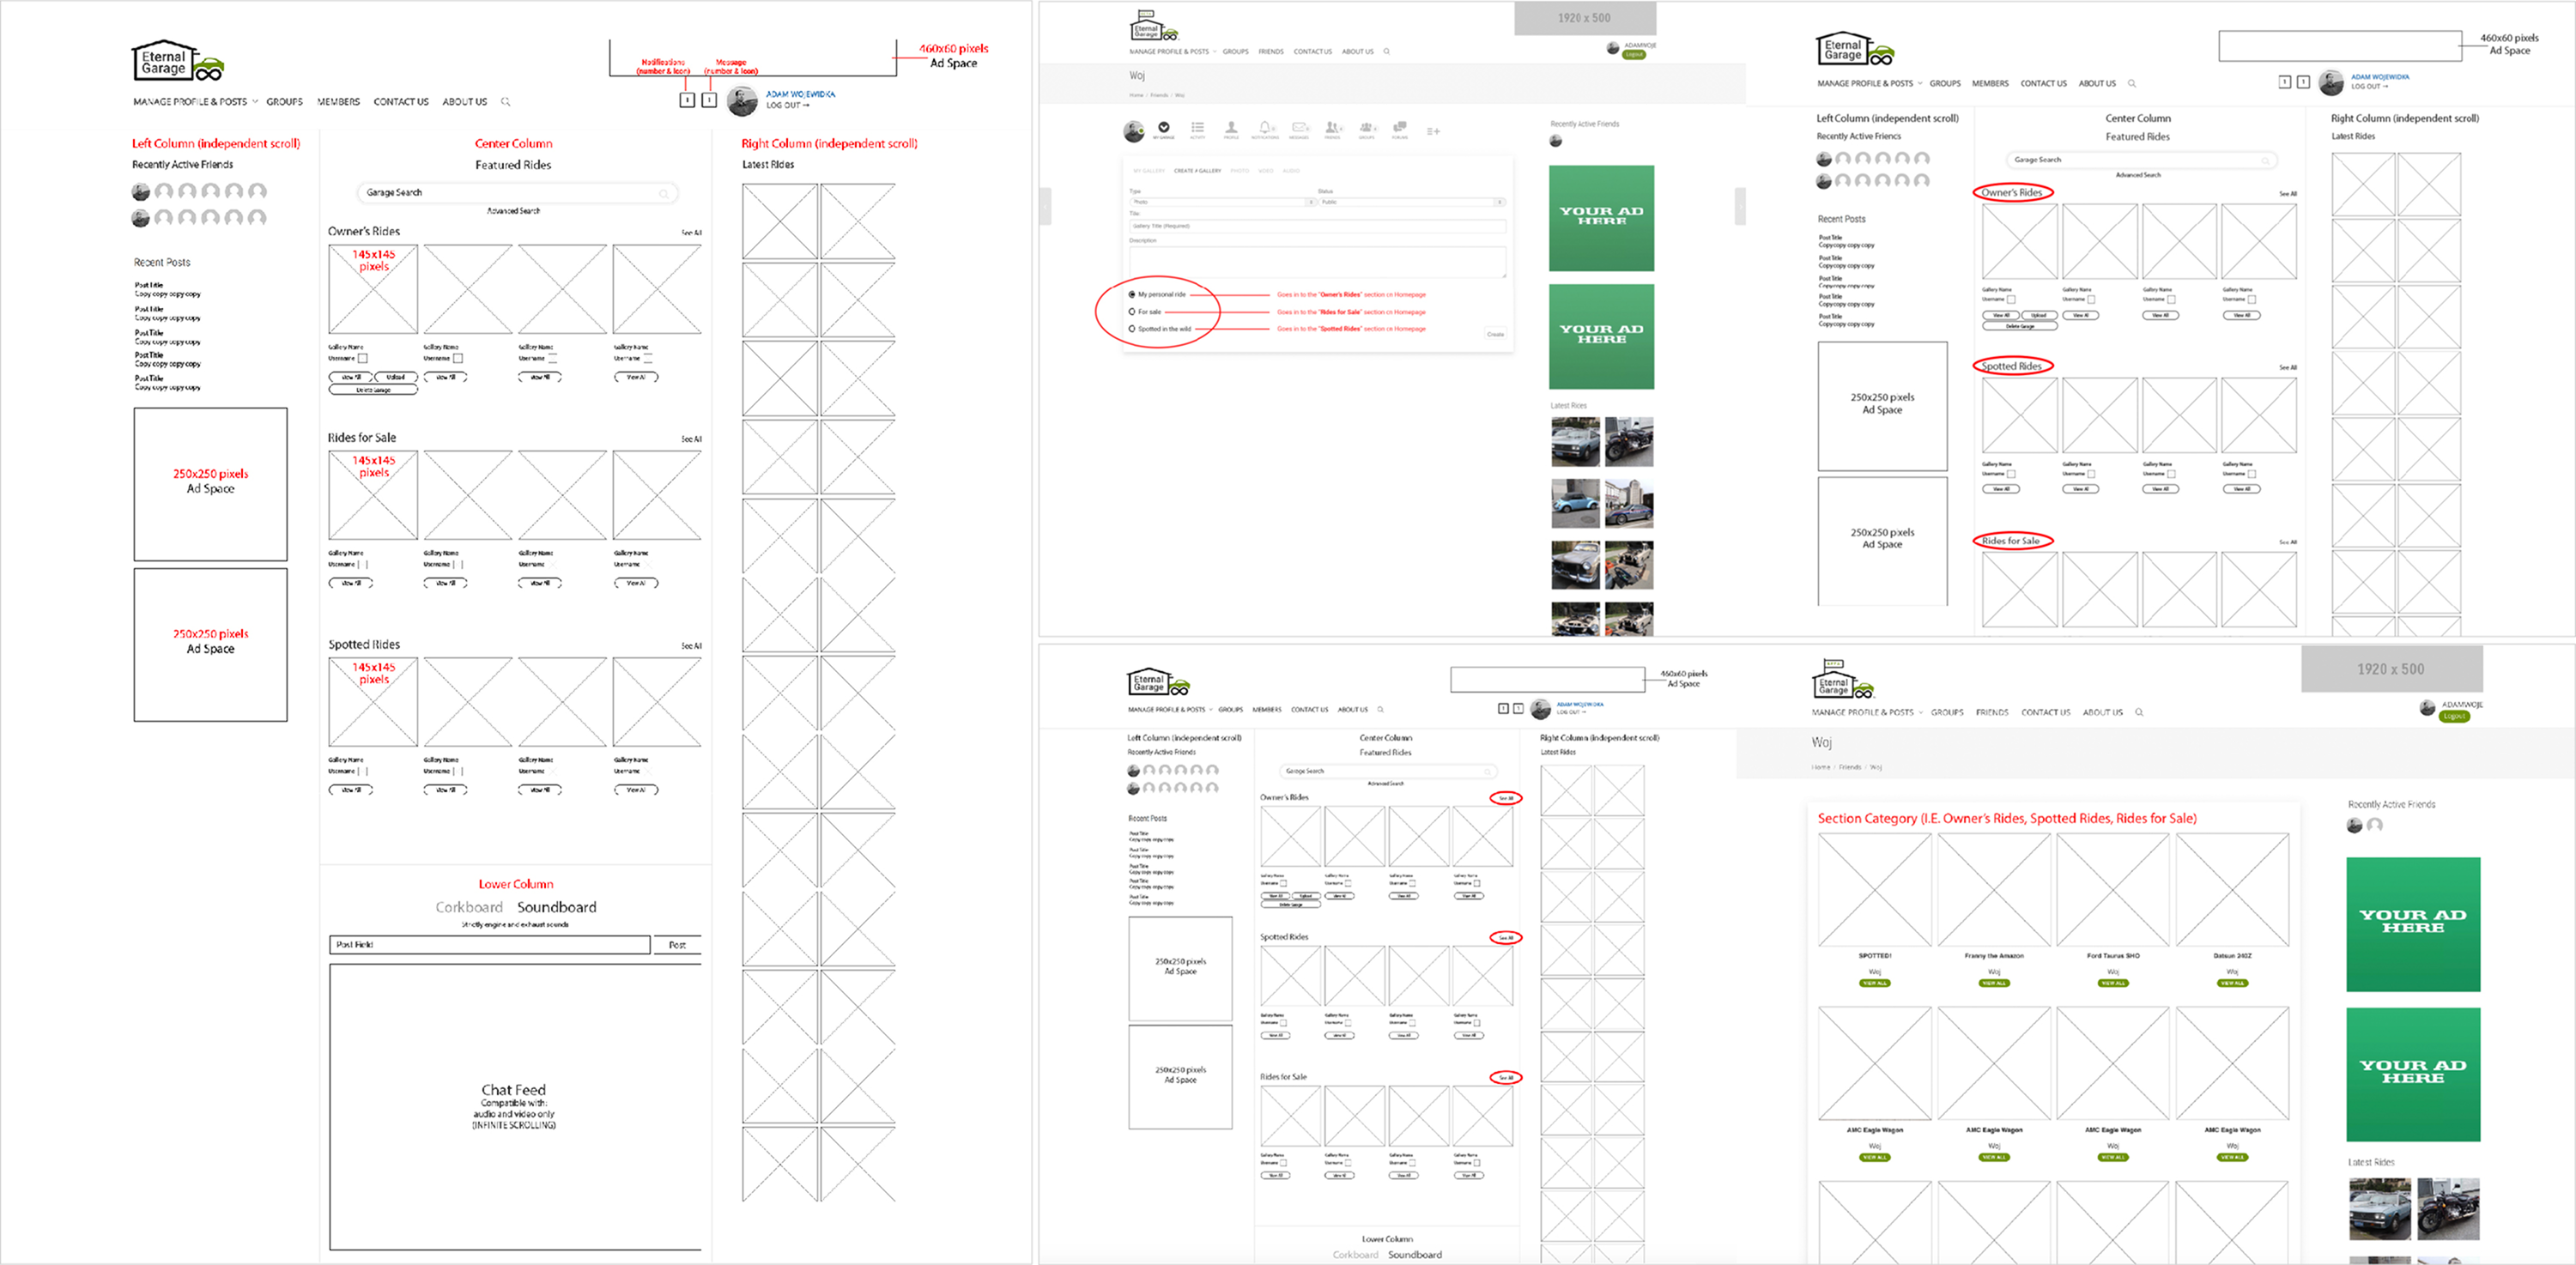Click the Notifications bell icon

1265,127
